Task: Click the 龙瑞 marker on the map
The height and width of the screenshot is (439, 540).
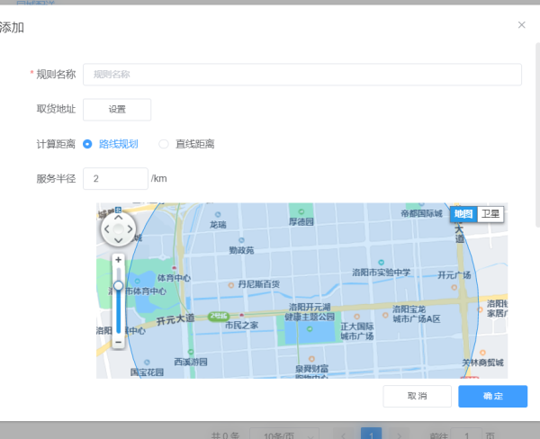Action: 218,214
